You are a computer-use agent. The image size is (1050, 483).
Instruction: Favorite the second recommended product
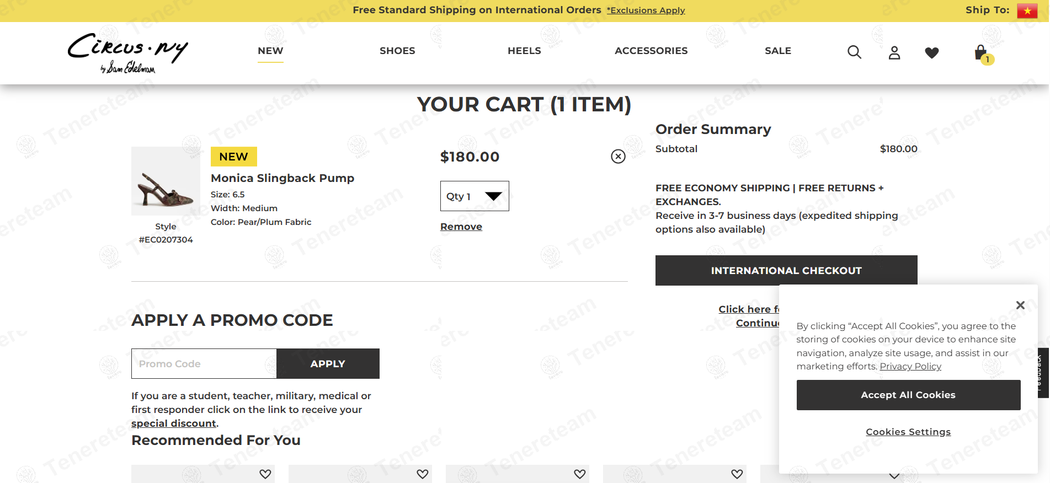click(423, 474)
